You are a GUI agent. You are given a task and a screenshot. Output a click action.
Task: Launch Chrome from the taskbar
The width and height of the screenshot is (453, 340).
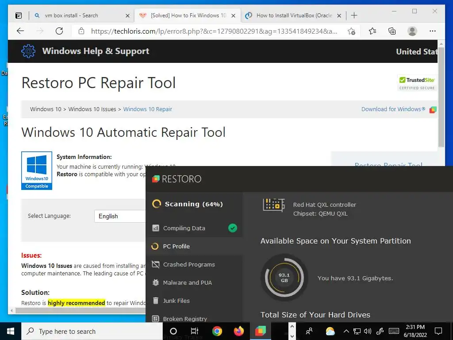pyautogui.click(x=217, y=331)
